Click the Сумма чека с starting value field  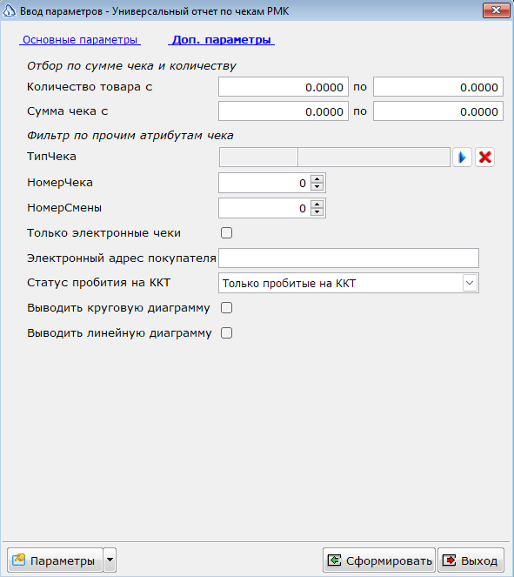point(284,111)
